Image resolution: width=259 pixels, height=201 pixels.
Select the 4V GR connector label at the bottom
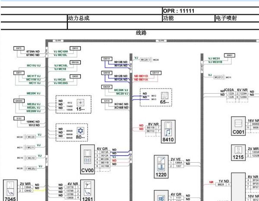point(176,195)
